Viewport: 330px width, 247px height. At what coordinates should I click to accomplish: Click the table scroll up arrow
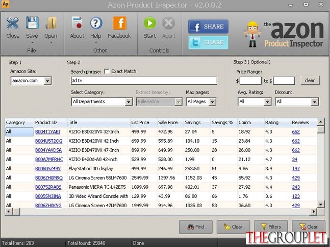320,122
